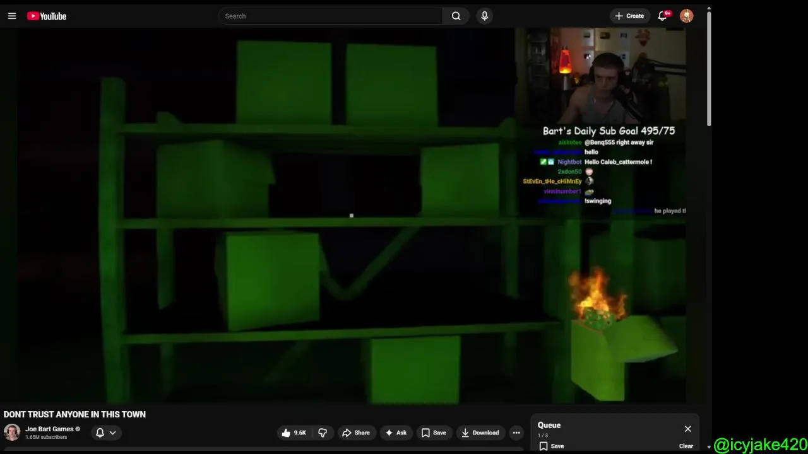Open the Create button
Image resolution: width=808 pixels, height=454 pixels.
click(x=629, y=16)
